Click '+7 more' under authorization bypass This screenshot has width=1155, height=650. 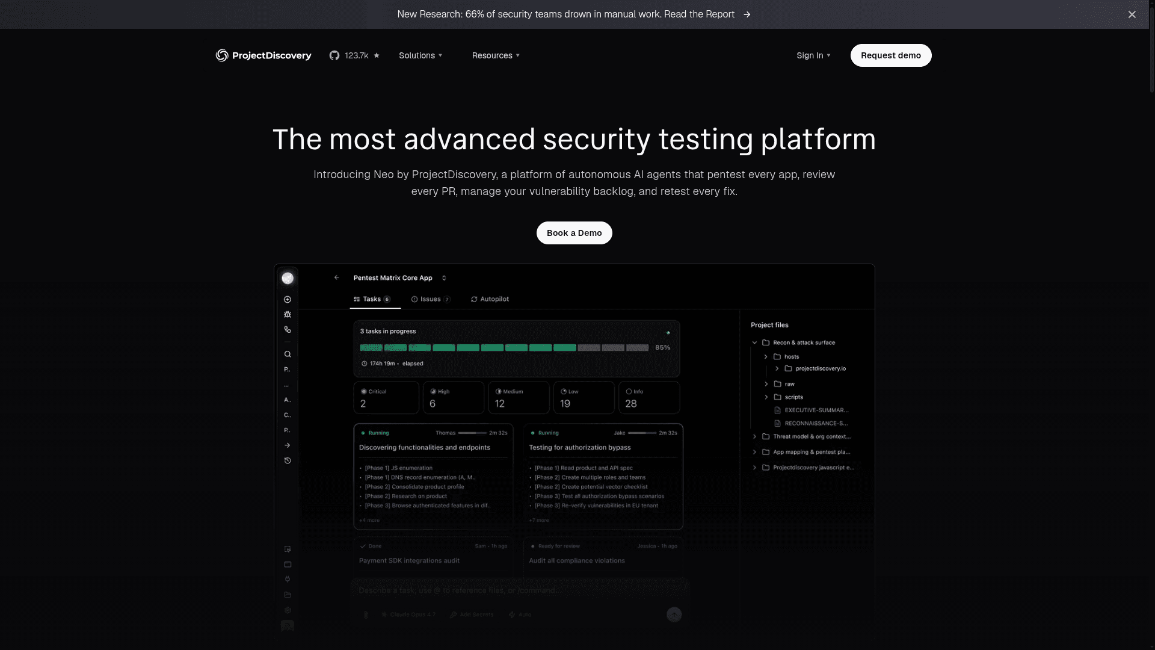click(x=539, y=520)
